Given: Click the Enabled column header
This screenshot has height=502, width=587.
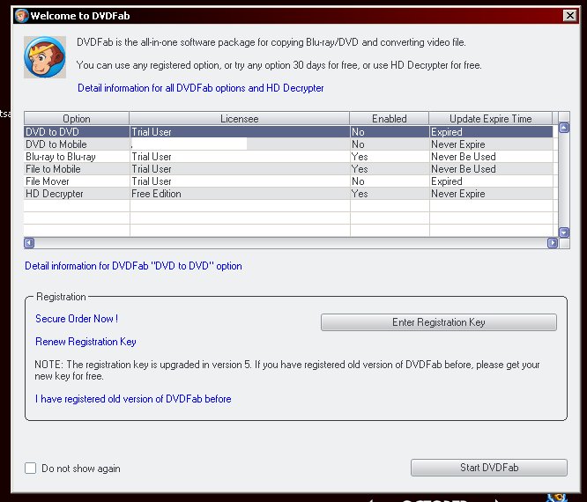Looking at the screenshot, I should pos(389,119).
